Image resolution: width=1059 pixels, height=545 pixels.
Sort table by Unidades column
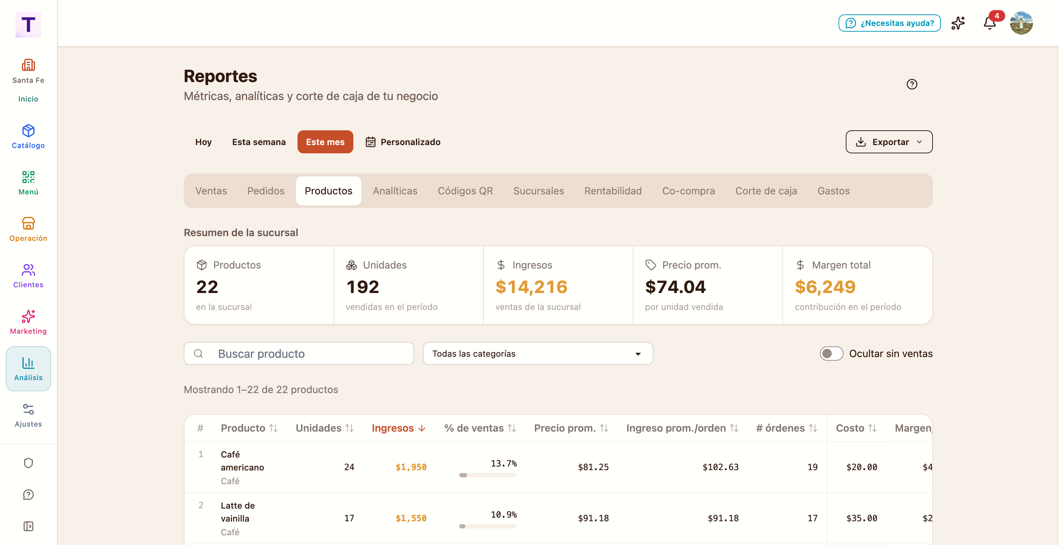pyautogui.click(x=325, y=428)
